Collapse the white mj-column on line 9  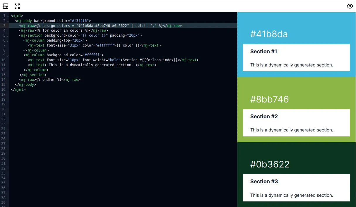pyautogui.click(x=8, y=55)
